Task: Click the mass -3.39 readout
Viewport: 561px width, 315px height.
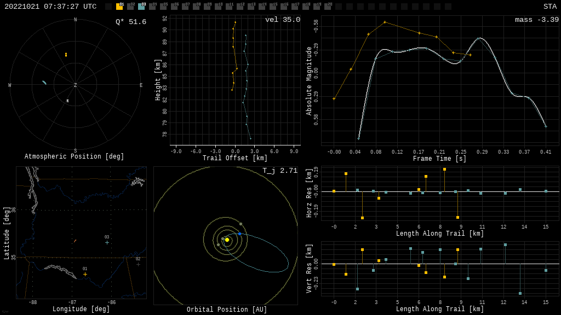Action: pyautogui.click(x=536, y=20)
